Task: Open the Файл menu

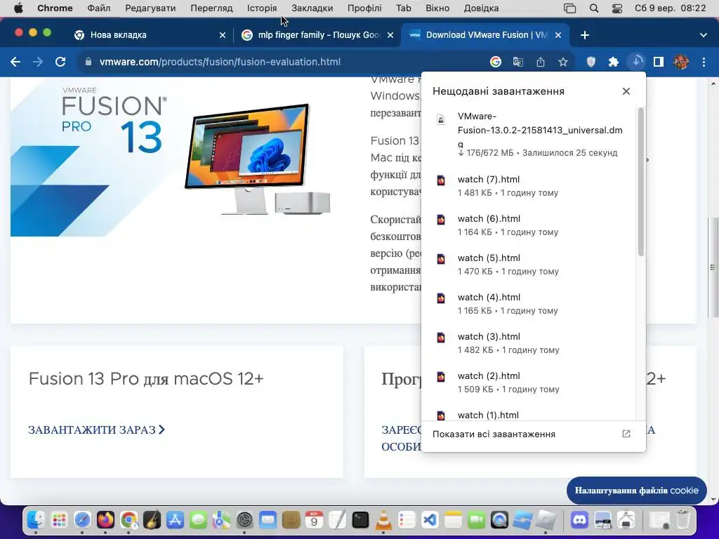Action: click(98, 8)
